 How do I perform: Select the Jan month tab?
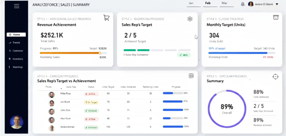coord(191,3)
